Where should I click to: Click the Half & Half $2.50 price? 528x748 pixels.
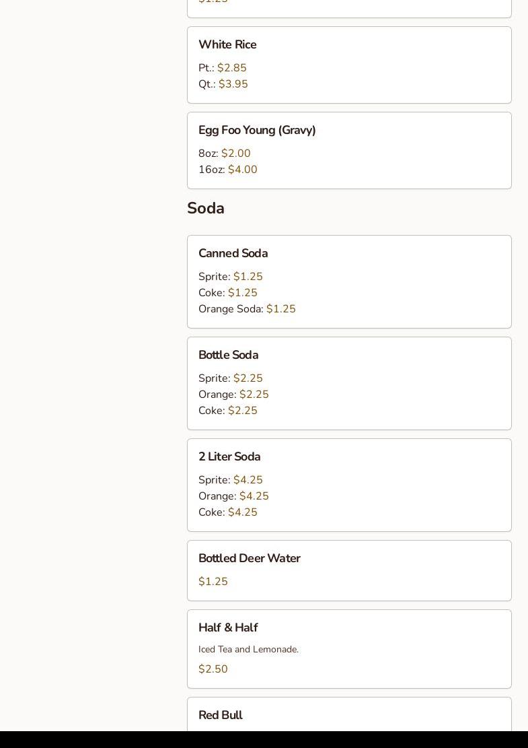[213, 669]
